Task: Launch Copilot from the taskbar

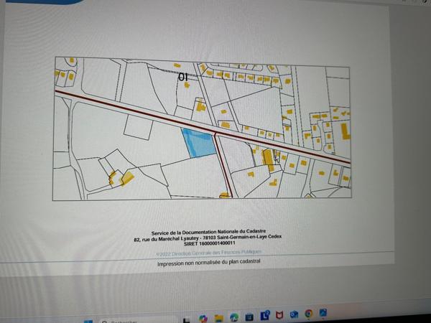Action: pyautogui.click(x=203, y=317)
